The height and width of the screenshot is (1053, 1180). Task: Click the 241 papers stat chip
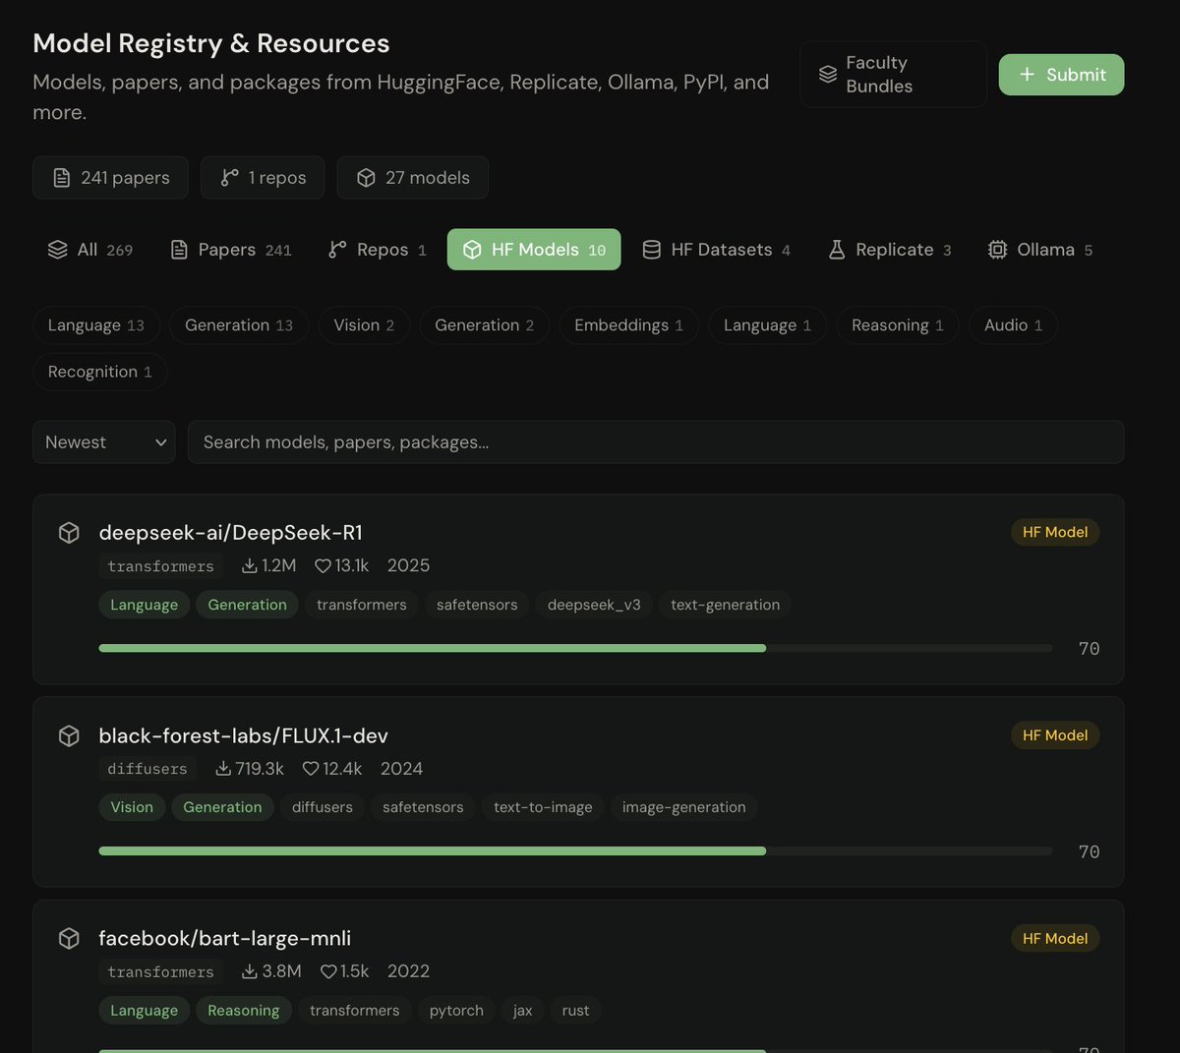pos(110,178)
